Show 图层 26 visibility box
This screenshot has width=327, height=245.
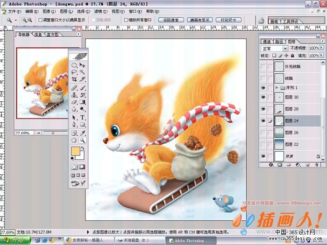click(263, 133)
